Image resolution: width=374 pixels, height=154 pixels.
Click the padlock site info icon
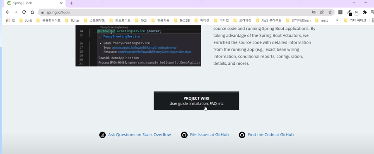(43, 12)
